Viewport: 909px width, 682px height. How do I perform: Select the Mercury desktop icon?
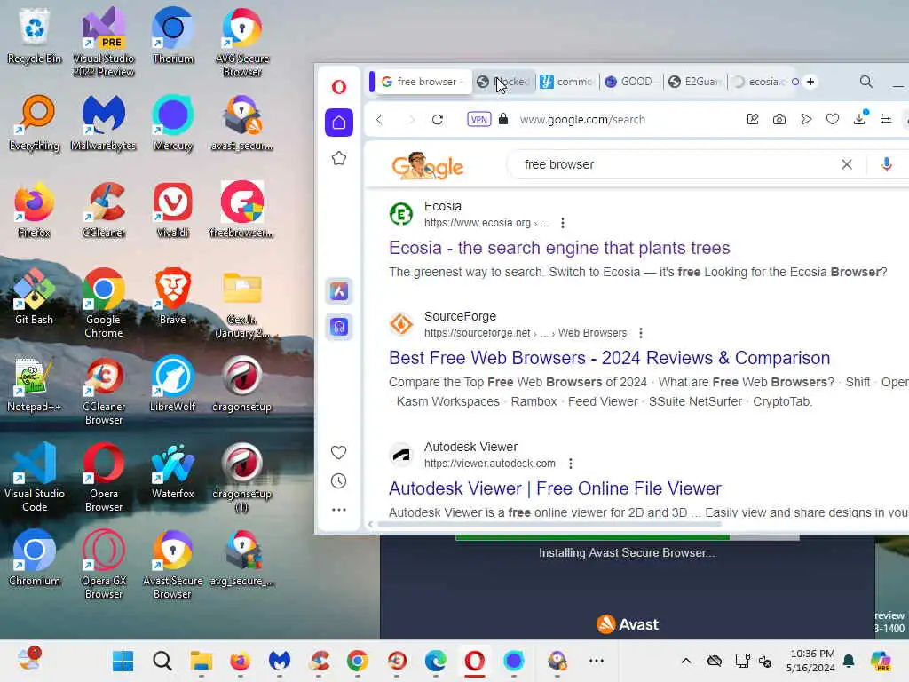click(173, 123)
